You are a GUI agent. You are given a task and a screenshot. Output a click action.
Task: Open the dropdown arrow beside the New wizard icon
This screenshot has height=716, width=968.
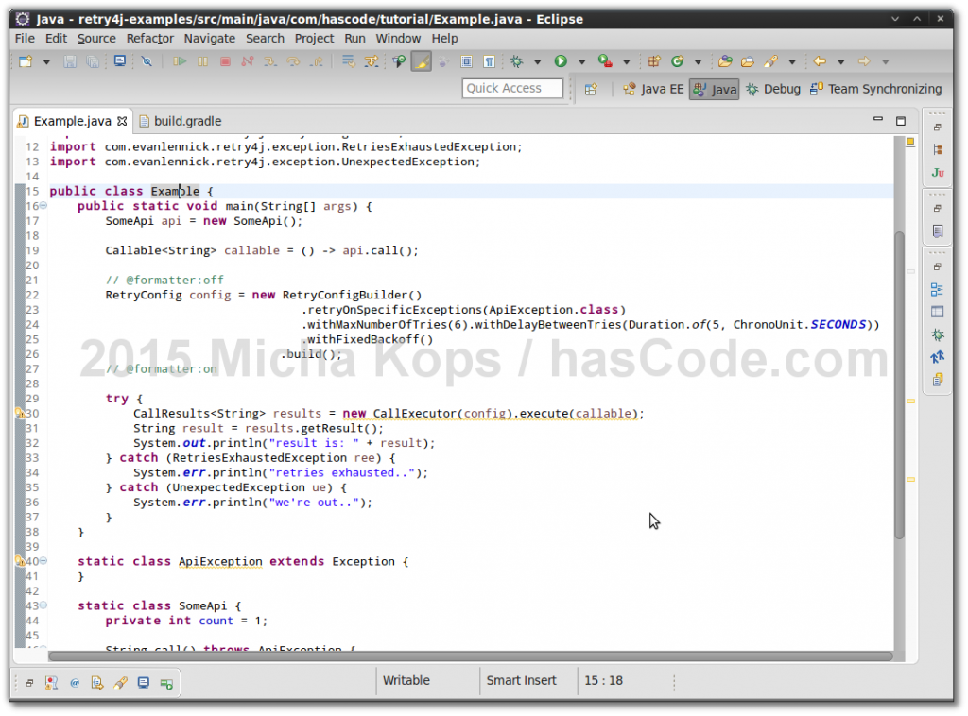45,60
